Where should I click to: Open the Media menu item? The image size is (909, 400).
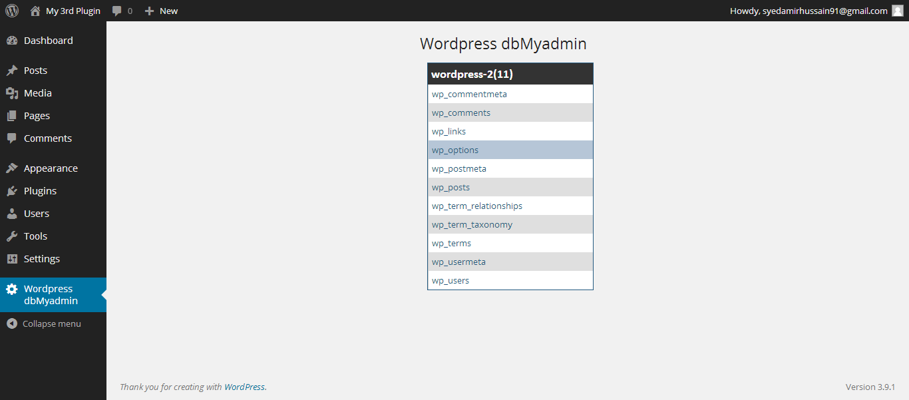click(x=53, y=93)
